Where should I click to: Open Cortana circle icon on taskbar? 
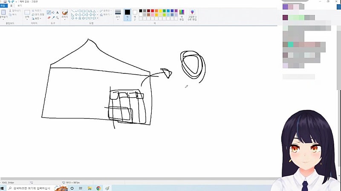point(72,188)
